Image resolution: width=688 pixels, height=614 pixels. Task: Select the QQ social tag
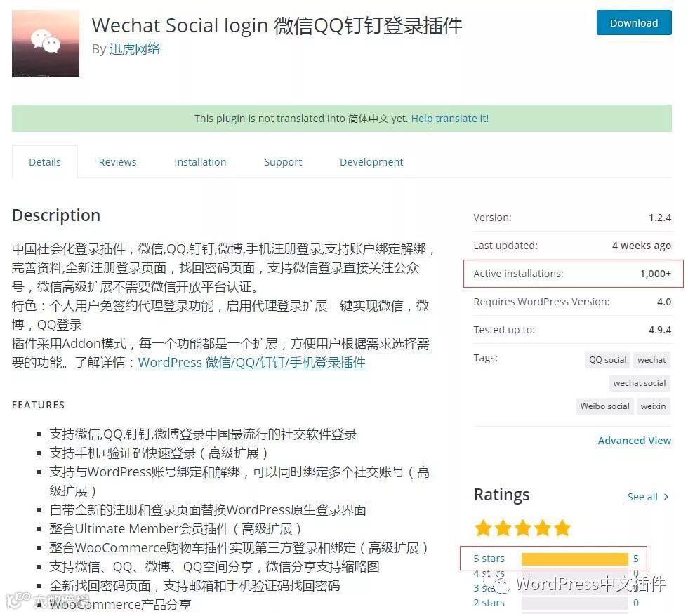pos(608,359)
